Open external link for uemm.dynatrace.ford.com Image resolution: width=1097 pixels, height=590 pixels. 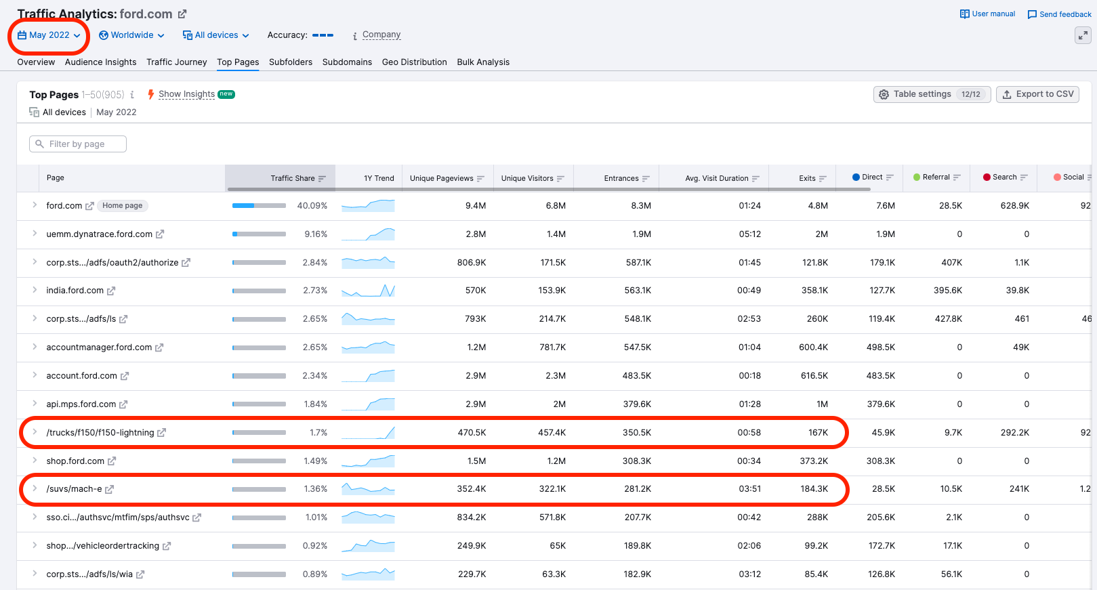point(160,234)
